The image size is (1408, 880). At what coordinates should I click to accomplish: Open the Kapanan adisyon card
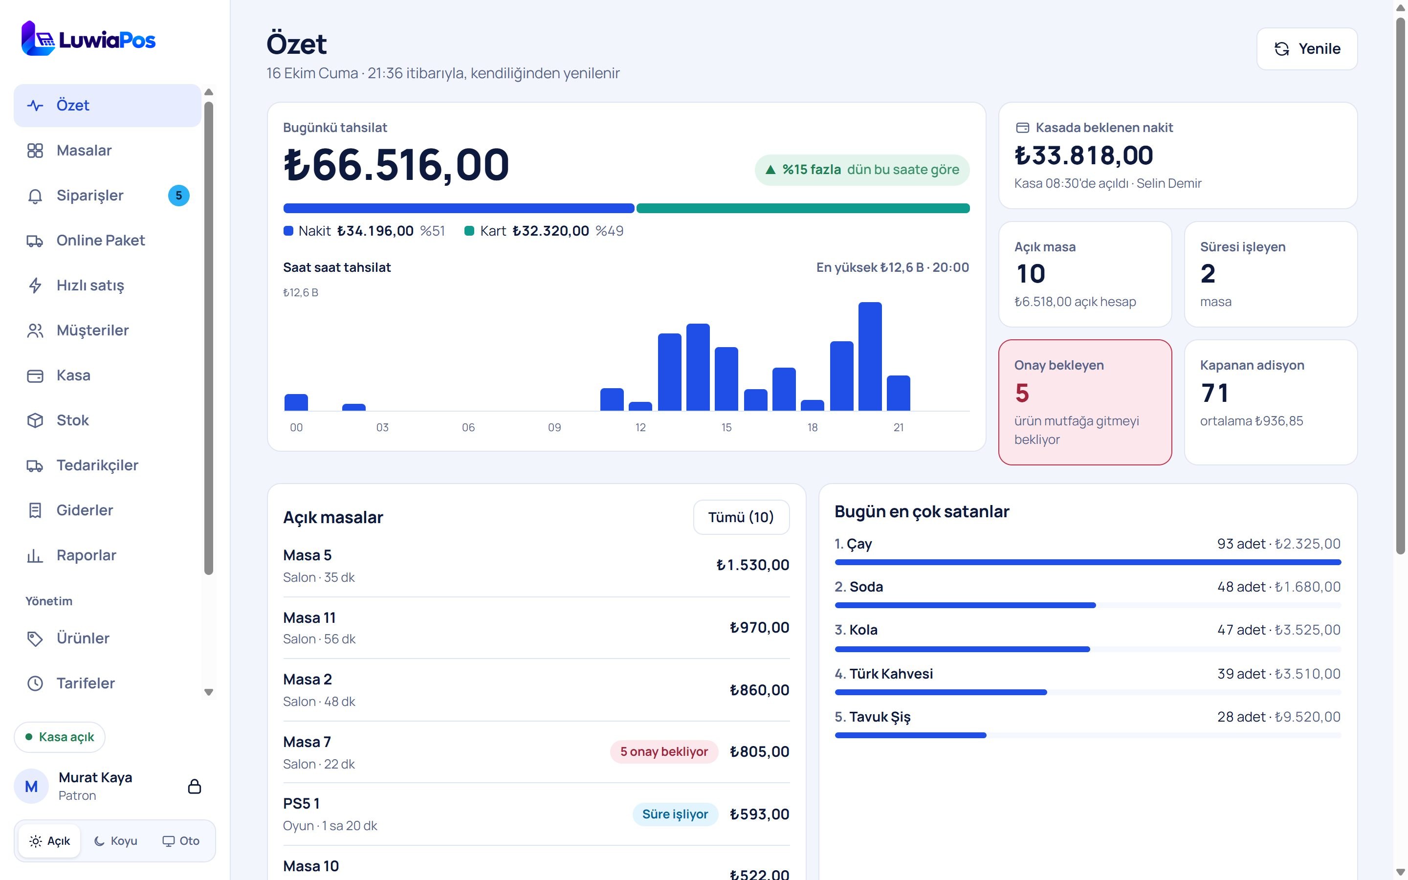(1271, 402)
